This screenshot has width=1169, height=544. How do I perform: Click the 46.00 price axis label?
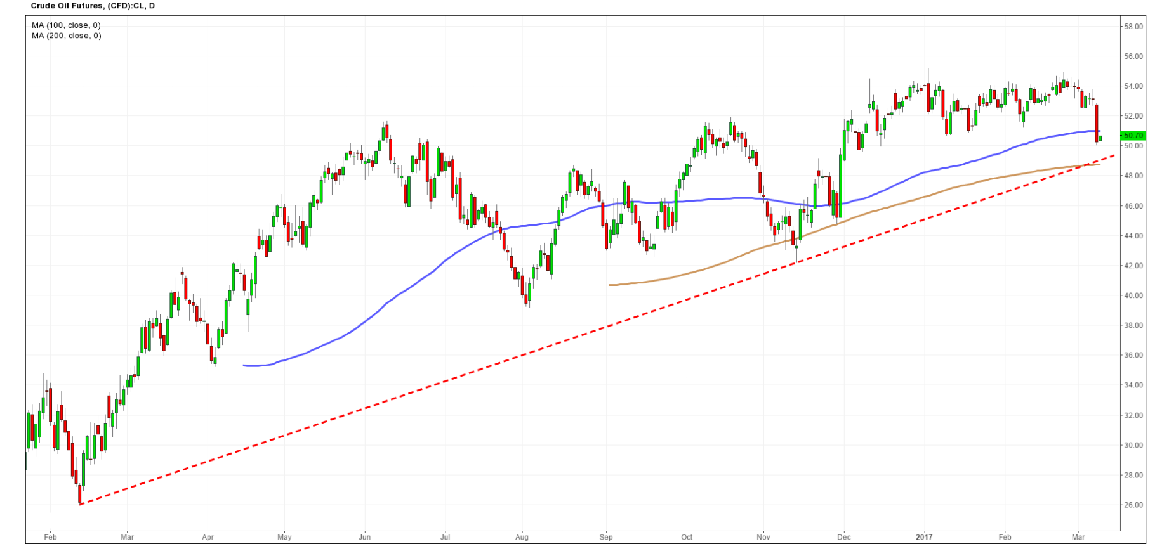[x=1133, y=206]
